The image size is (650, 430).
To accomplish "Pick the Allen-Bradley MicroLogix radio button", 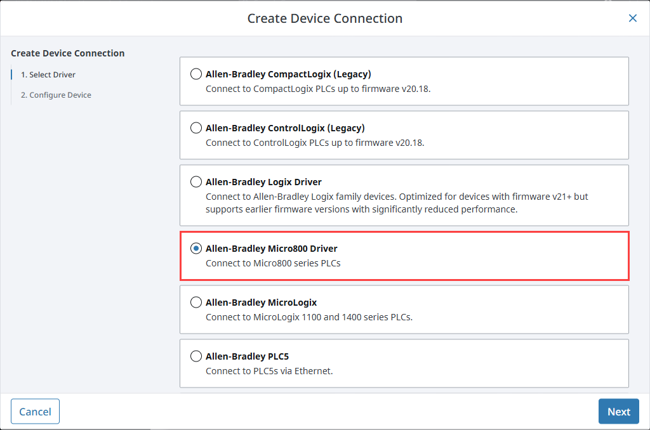I will pyautogui.click(x=196, y=303).
